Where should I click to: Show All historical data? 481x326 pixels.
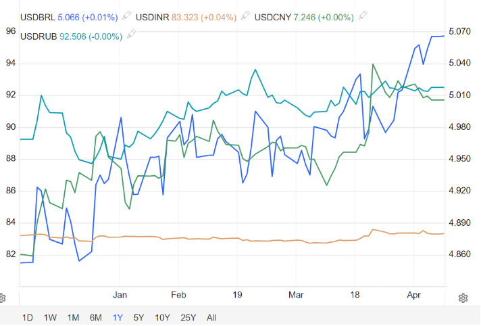pyautogui.click(x=211, y=317)
